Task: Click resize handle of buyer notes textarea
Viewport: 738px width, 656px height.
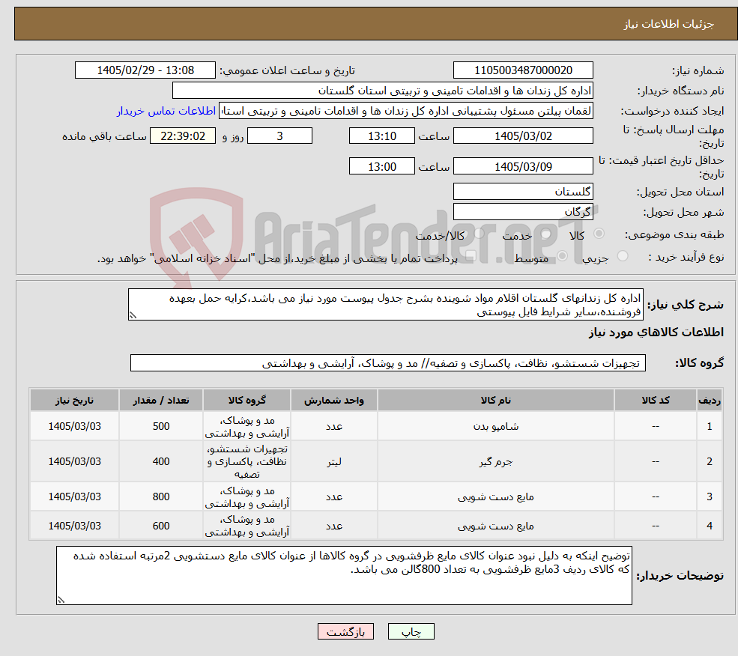Action: [60, 600]
